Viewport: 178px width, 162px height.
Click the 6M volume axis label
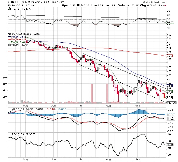(x=5, y=84)
